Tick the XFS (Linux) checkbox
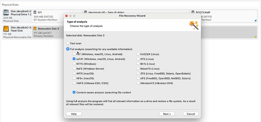261x122 pixels. (x=138, y=59)
